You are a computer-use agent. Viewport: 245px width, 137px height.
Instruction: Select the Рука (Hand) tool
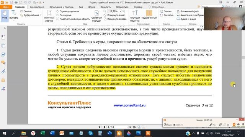[5, 15]
